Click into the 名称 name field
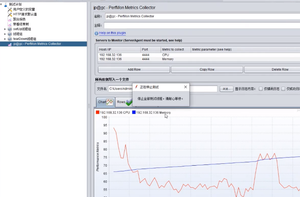The image size is (300, 197). click(202, 16)
